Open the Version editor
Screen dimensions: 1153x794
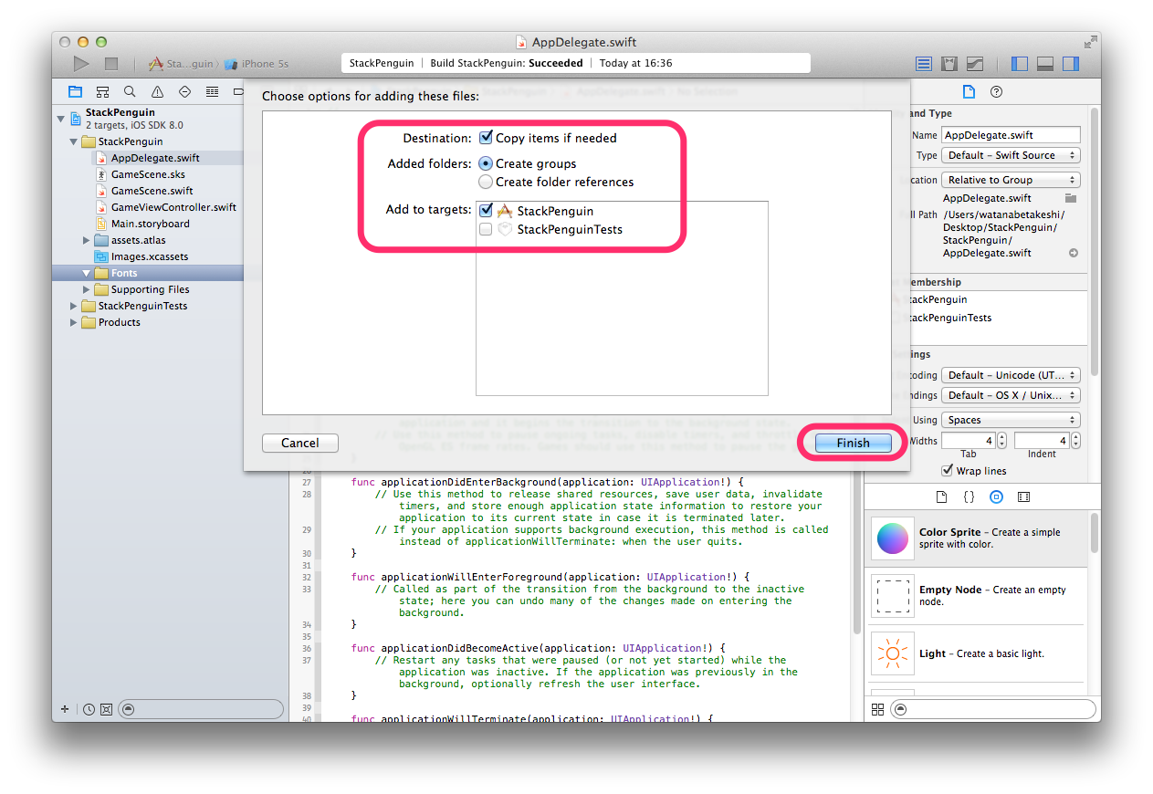[975, 62]
